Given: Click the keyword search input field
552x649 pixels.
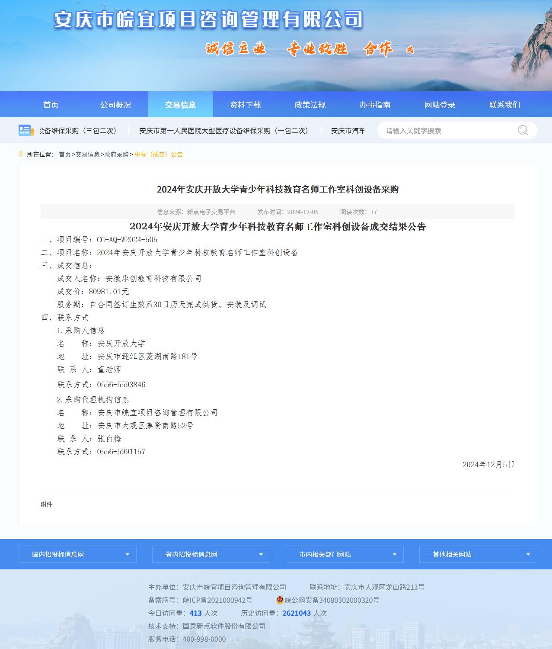Looking at the screenshot, I should coord(447,131).
